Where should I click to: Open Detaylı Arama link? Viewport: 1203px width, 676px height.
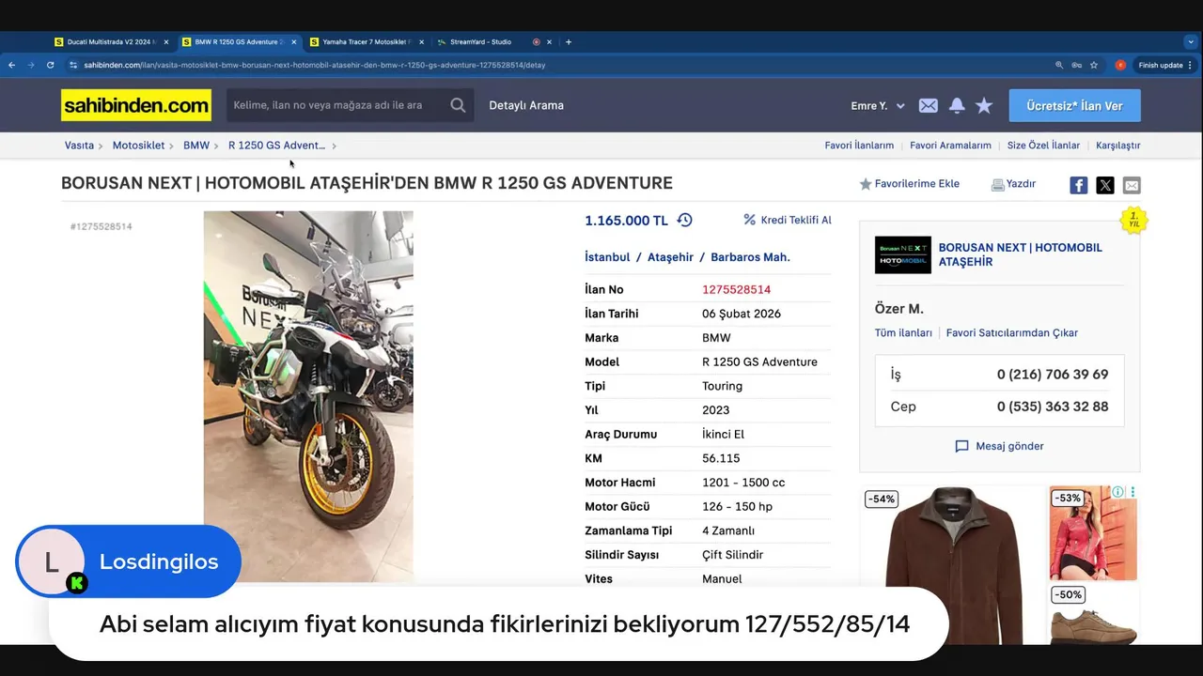[x=526, y=105]
